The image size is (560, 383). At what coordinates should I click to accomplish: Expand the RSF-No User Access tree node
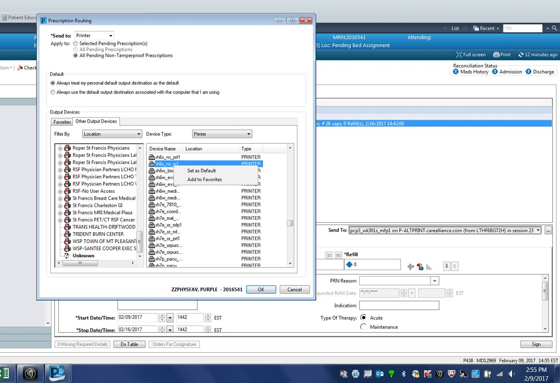[x=60, y=191]
